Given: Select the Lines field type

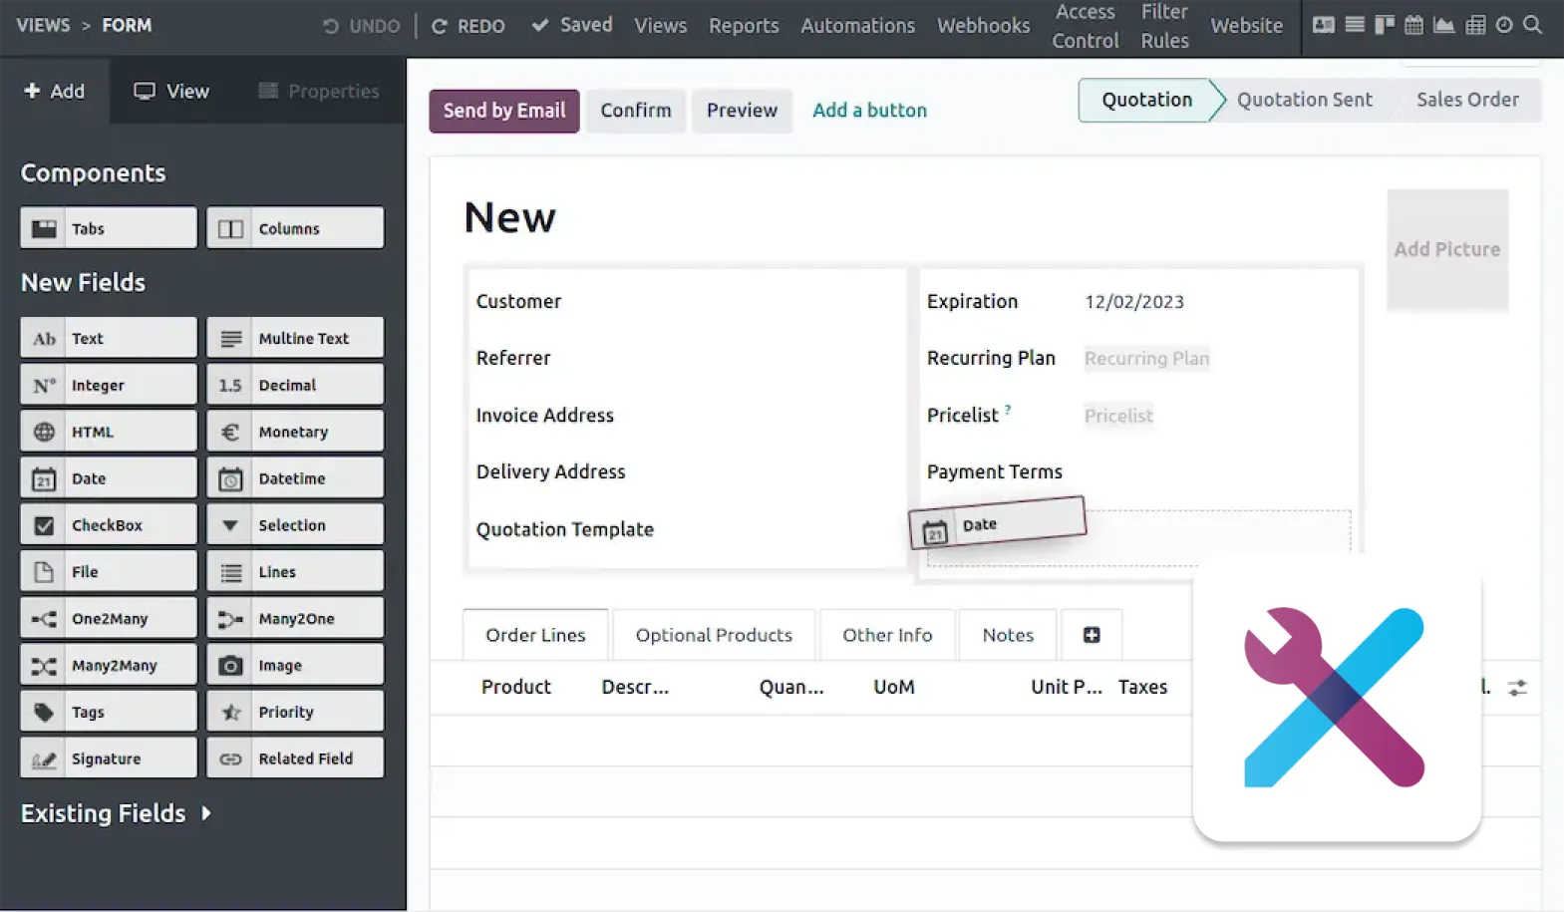Looking at the screenshot, I should tap(295, 572).
